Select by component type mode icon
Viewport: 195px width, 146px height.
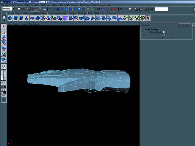44,9
